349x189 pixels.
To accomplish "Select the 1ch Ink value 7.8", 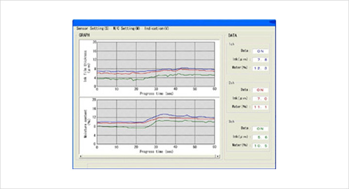I will point(261,60).
